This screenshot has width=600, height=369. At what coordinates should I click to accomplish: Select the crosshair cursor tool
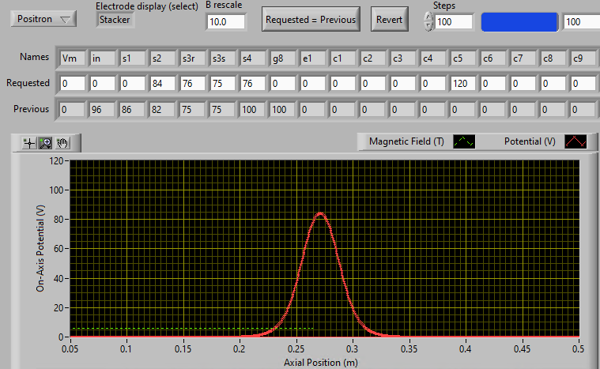(30, 143)
